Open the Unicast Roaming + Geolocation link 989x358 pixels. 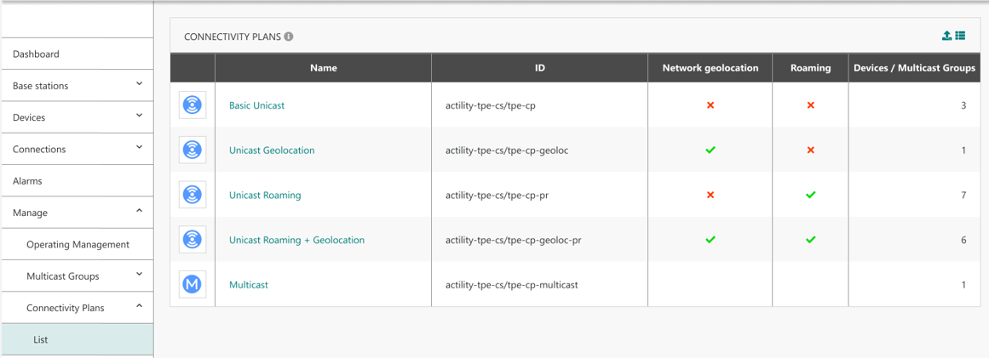[x=296, y=240]
